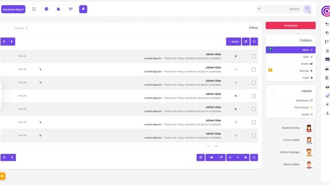
Task: Click the Generate Report button
Action: click(13, 9)
